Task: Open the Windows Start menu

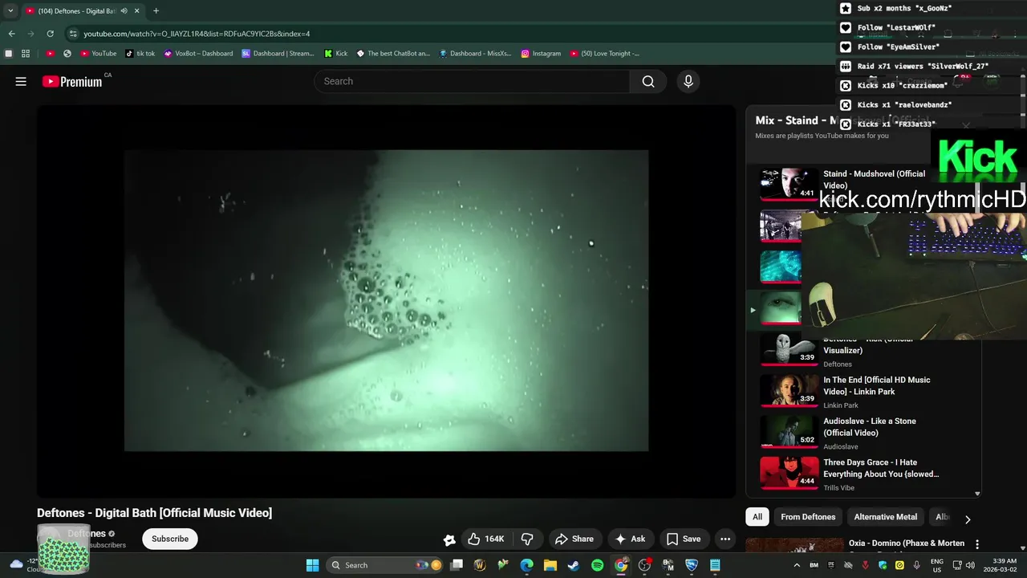Action: pyautogui.click(x=312, y=565)
